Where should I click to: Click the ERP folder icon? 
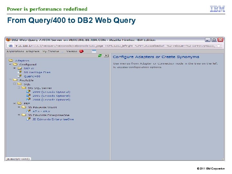[x=20, y=103]
